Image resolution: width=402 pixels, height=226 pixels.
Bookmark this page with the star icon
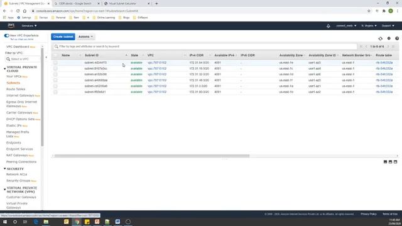click(369, 11)
